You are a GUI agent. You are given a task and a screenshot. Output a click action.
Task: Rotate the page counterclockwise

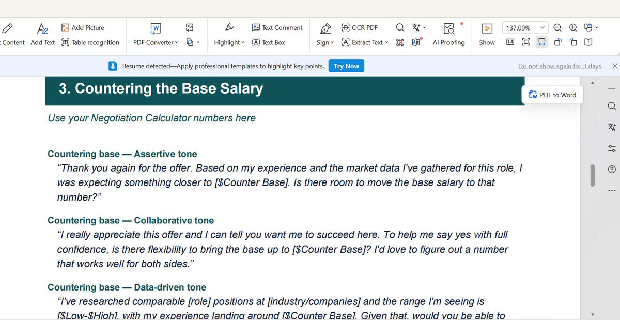[x=557, y=42]
